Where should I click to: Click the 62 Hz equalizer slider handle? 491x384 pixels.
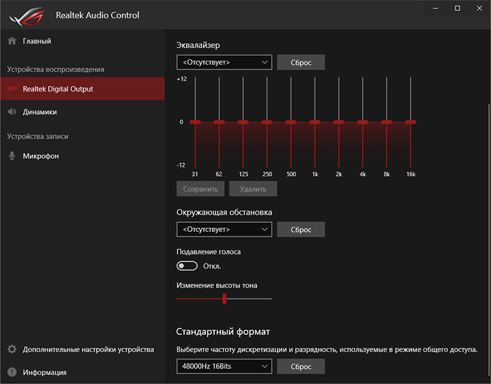[x=219, y=122]
